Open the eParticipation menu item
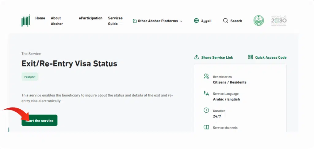 coord(90,18)
